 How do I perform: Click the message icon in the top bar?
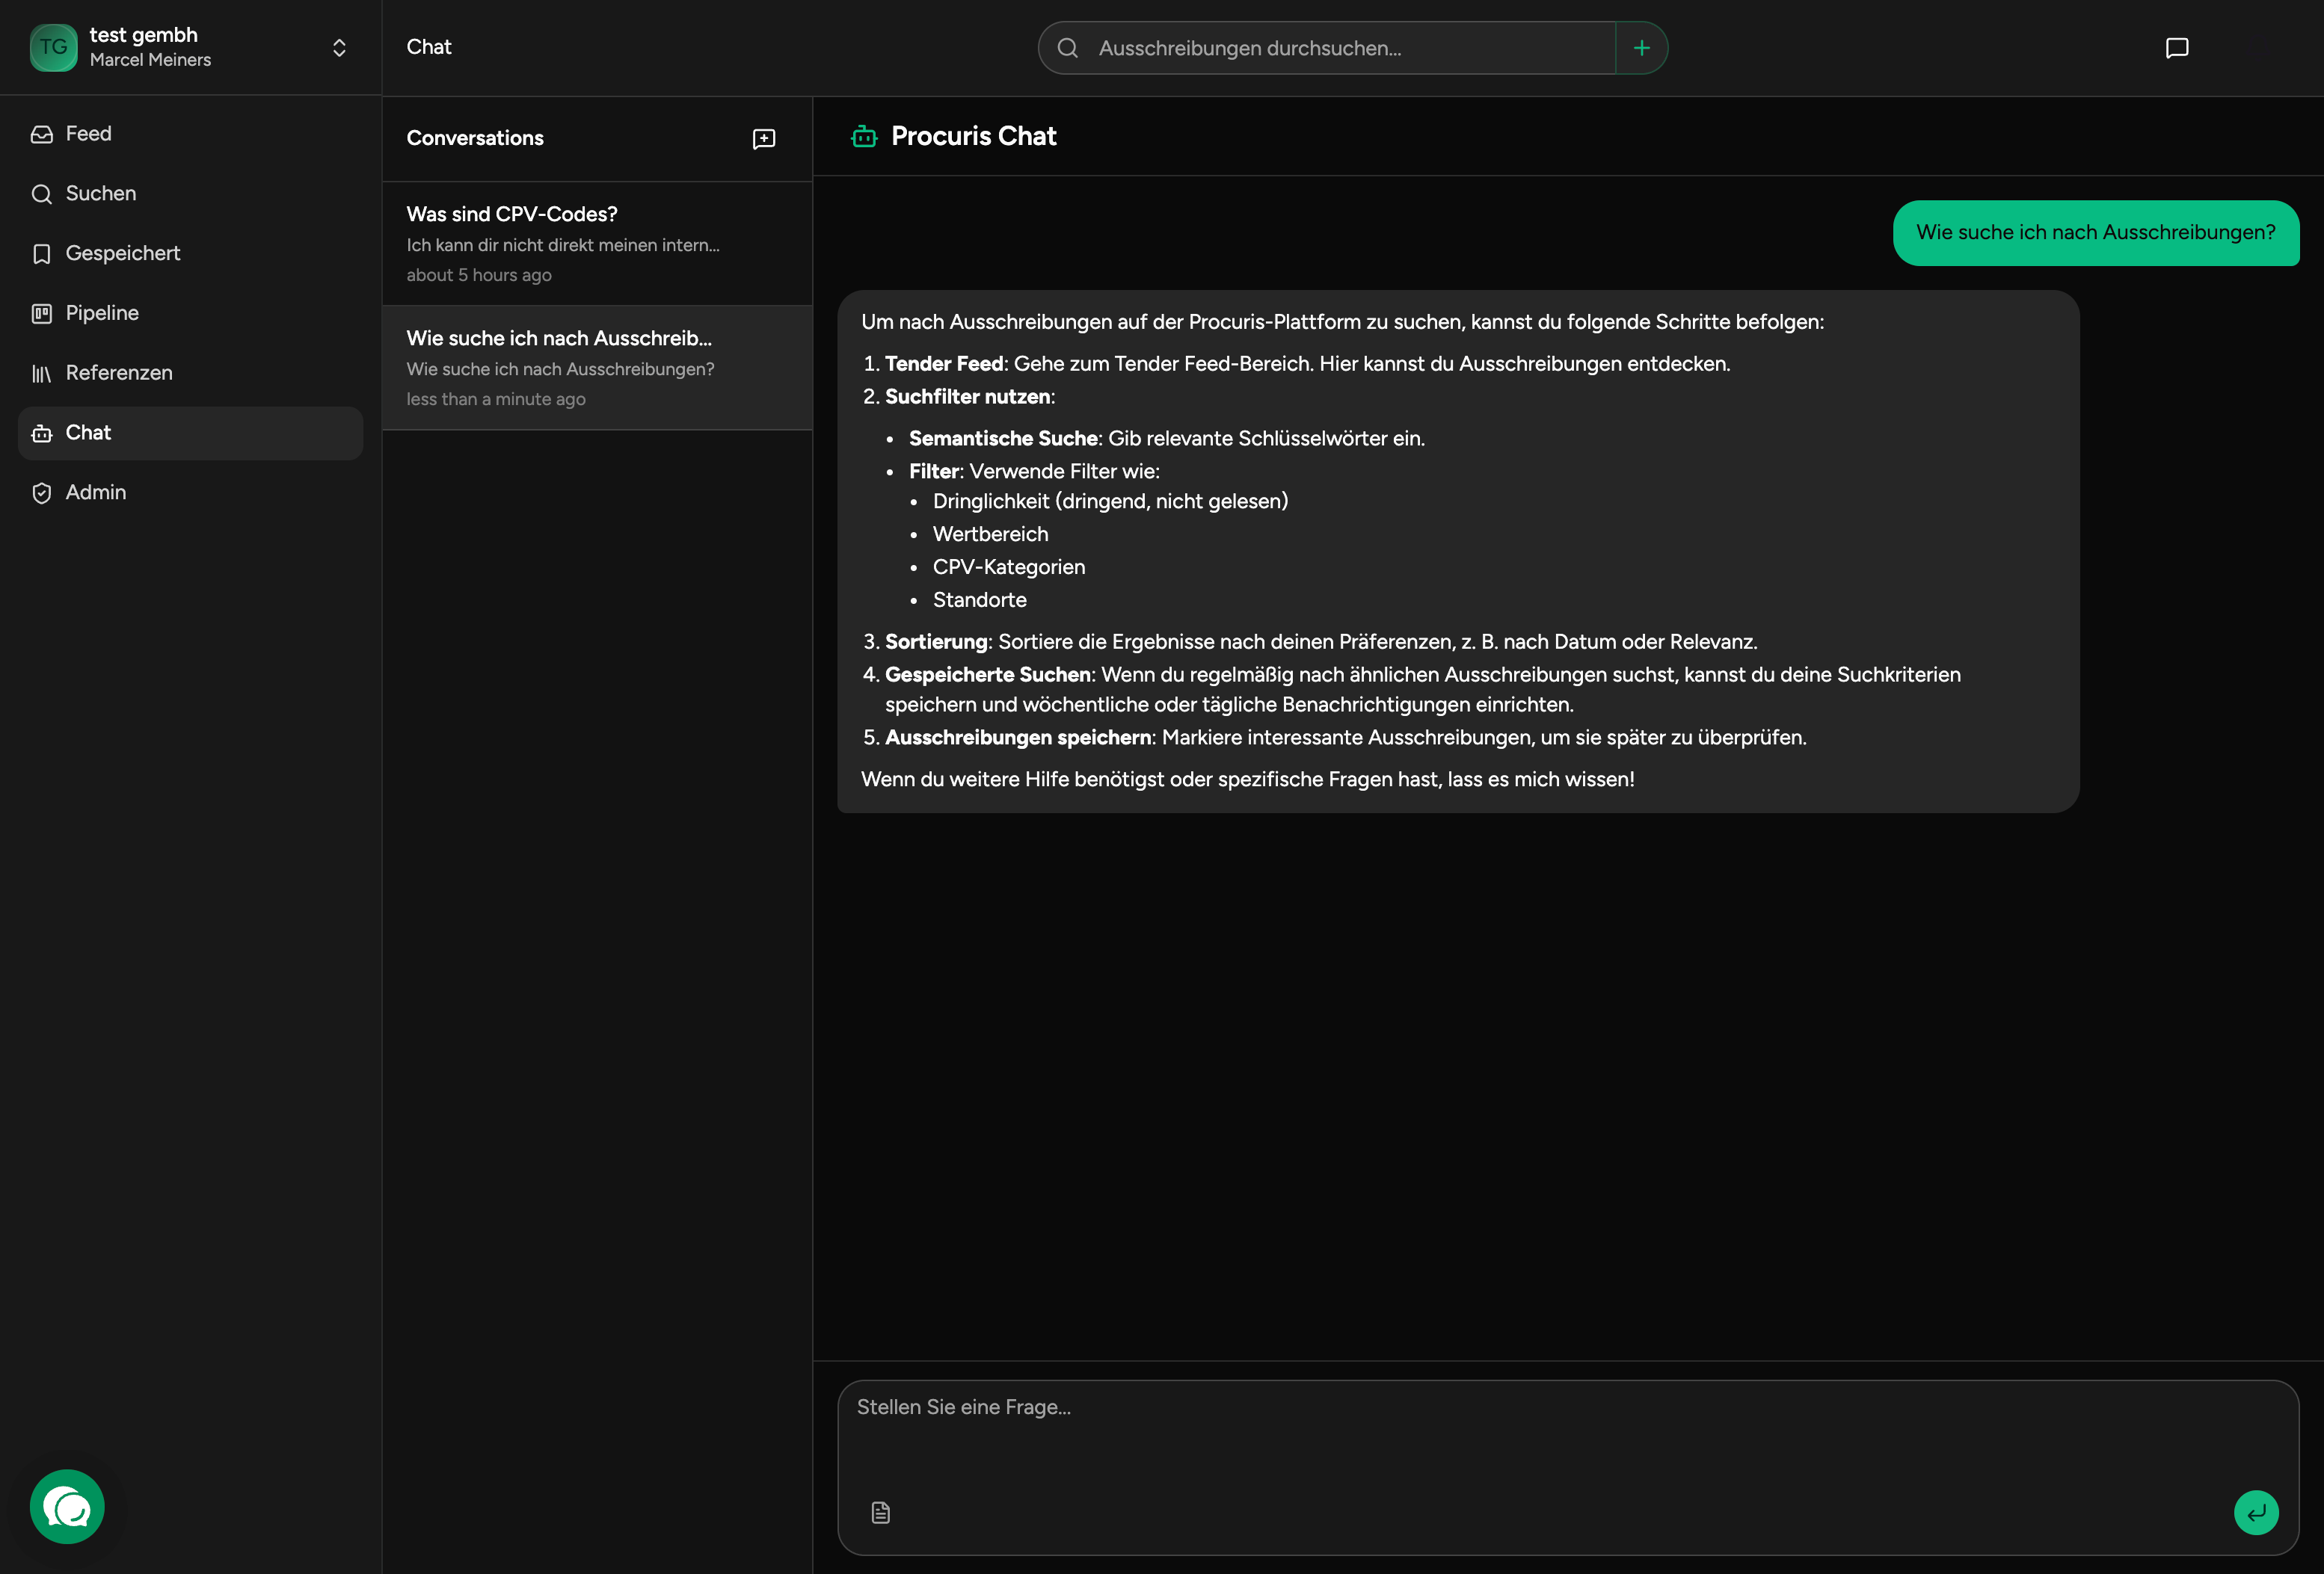(2176, 48)
